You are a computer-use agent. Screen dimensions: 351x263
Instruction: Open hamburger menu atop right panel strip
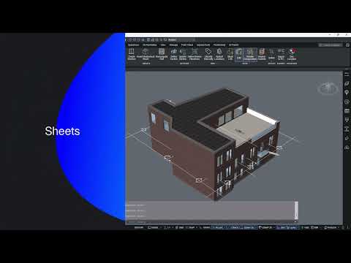coord(347,75)
